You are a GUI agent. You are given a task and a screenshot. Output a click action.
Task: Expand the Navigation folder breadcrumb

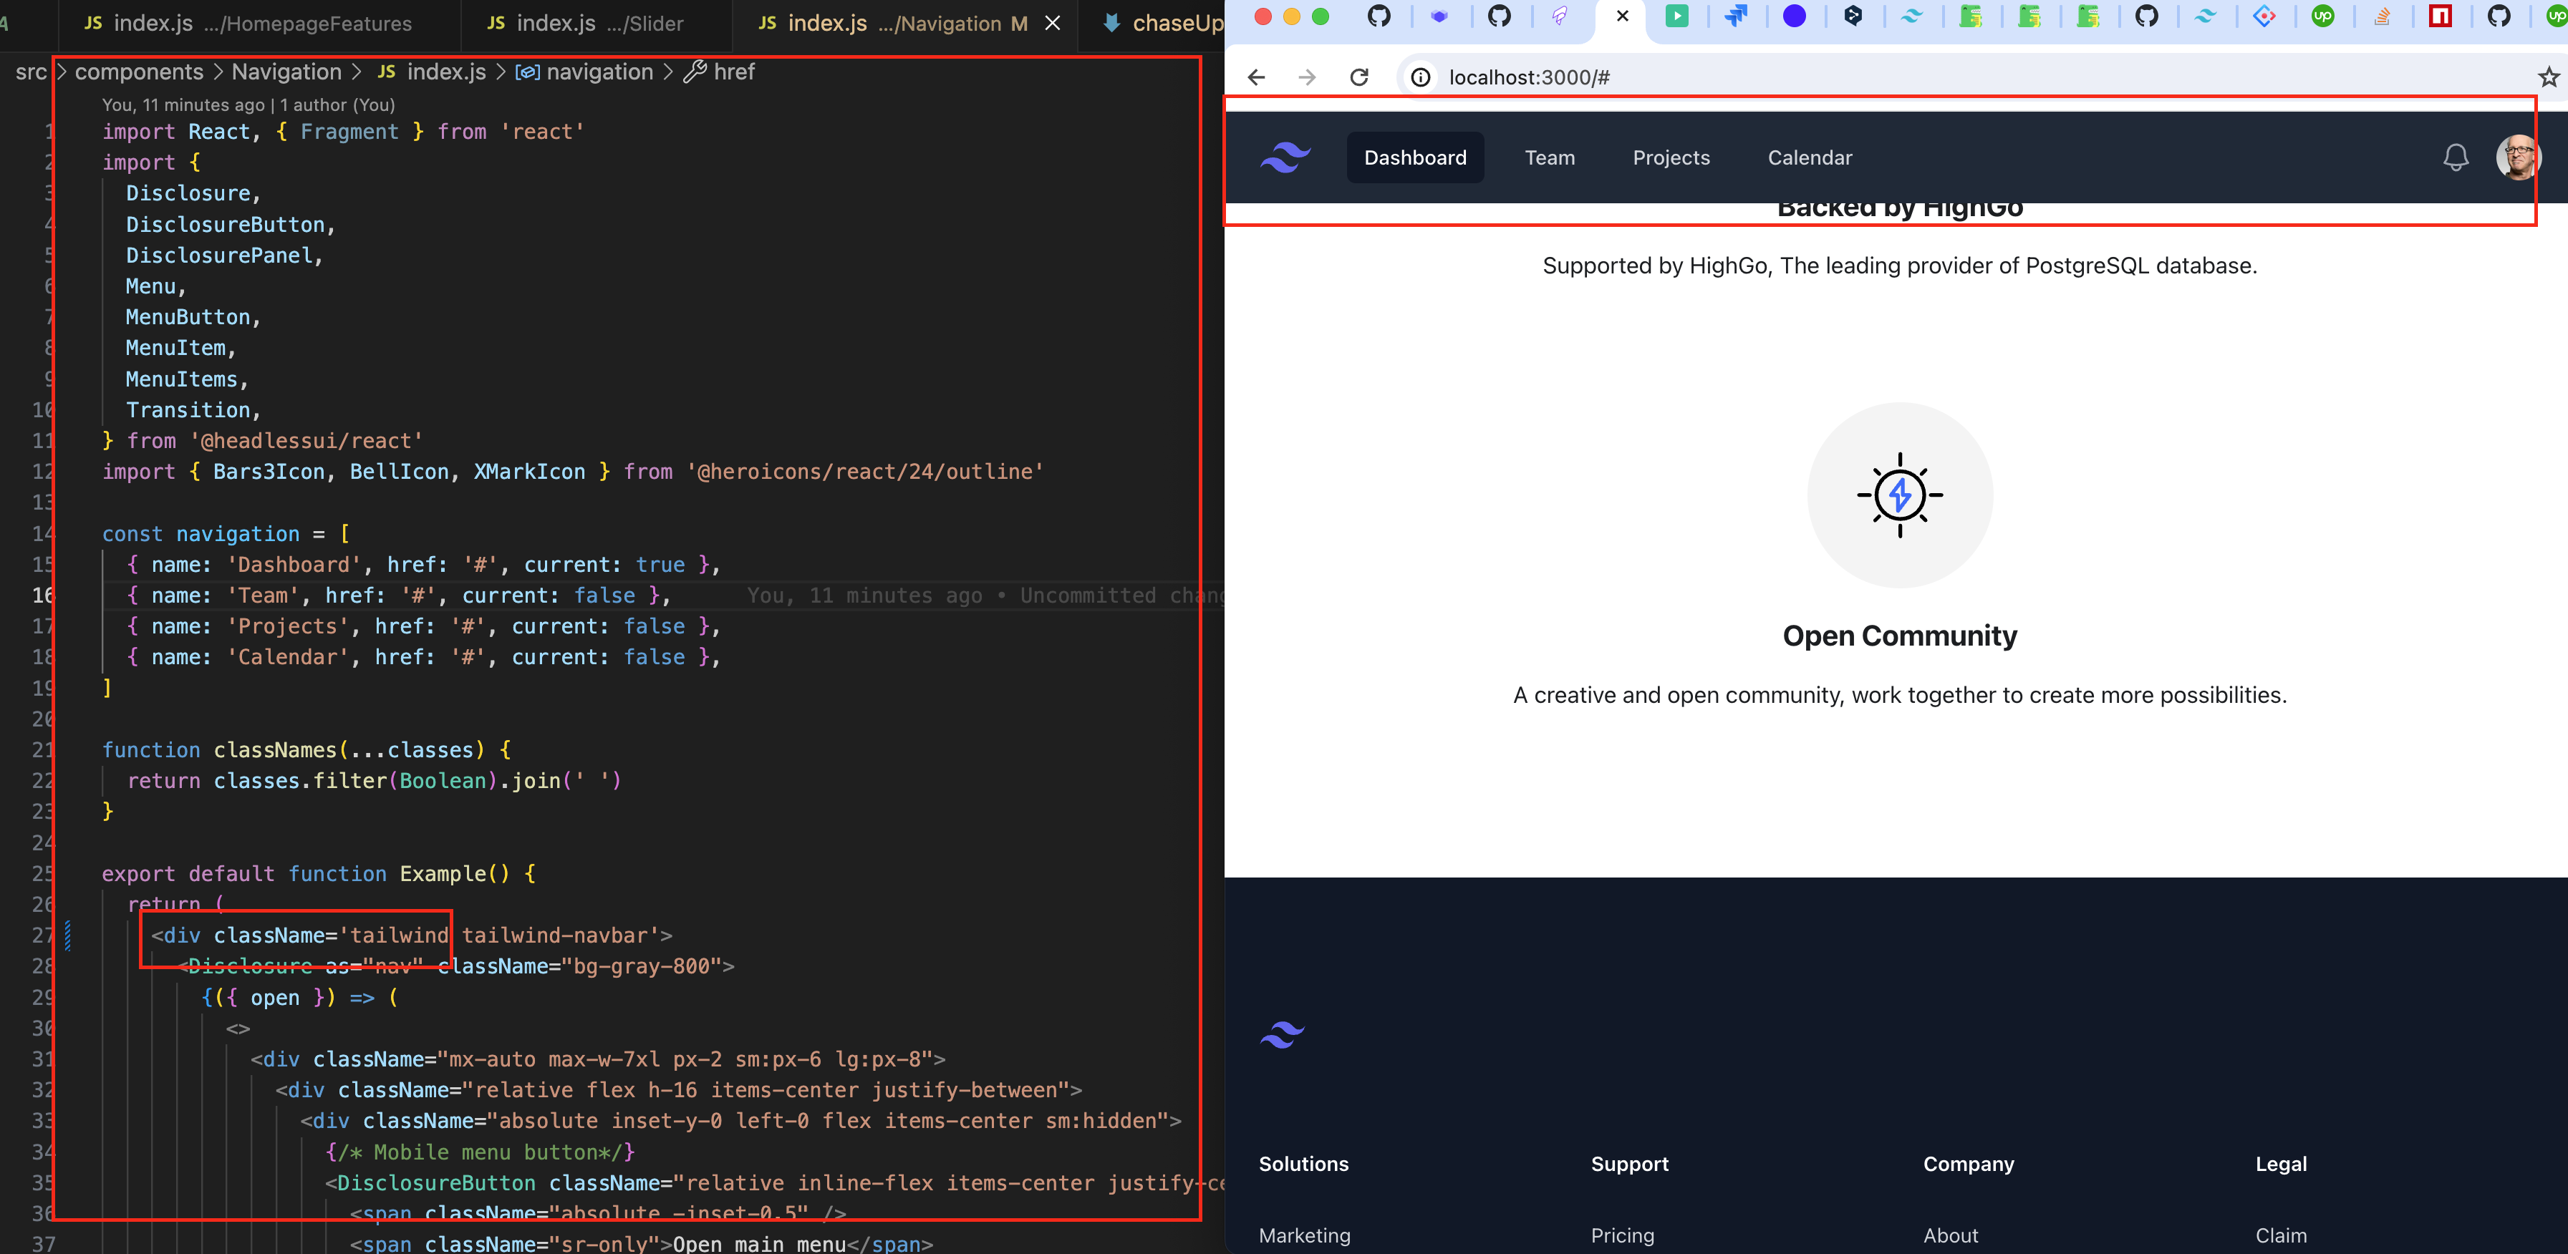pyautogui.click(x=286, y=72)
